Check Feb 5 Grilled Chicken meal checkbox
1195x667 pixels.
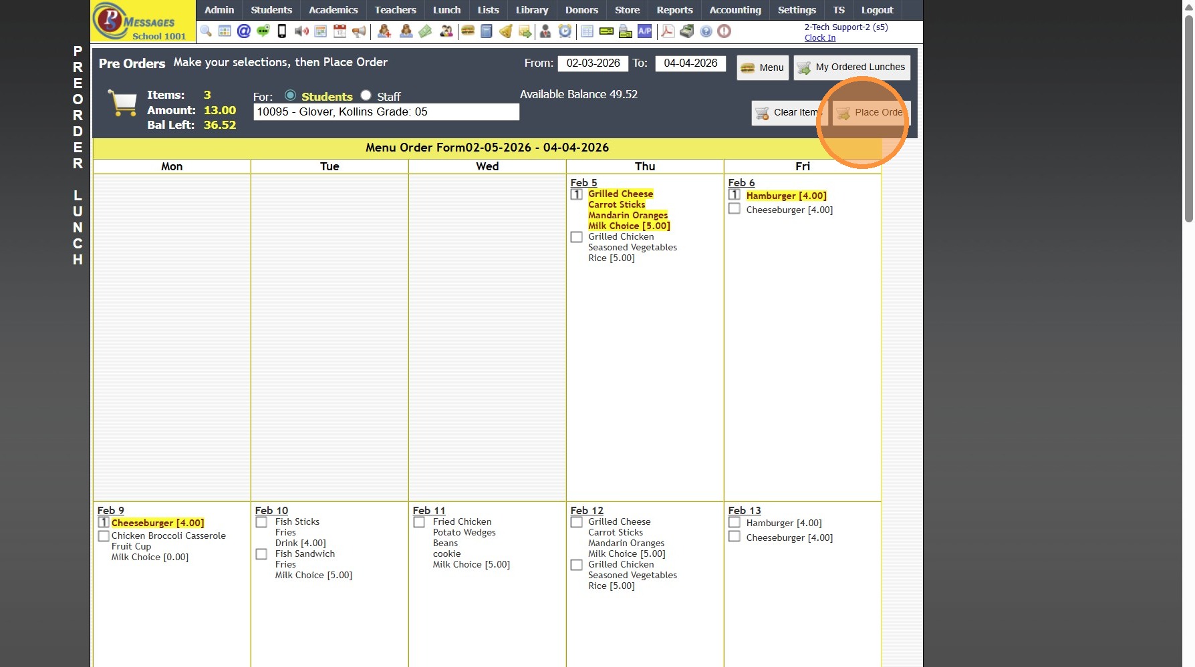pyautogui.click(x=576, y=237)
